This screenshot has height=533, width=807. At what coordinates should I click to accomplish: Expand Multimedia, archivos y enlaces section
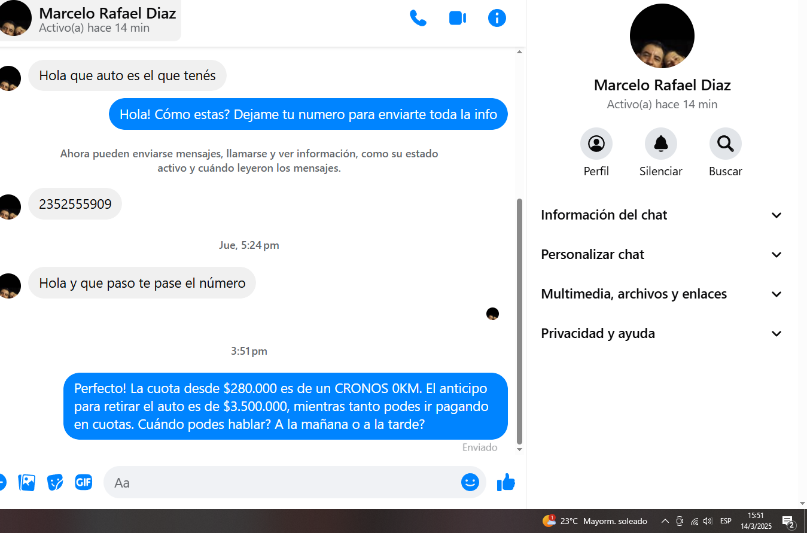point(661,294)
